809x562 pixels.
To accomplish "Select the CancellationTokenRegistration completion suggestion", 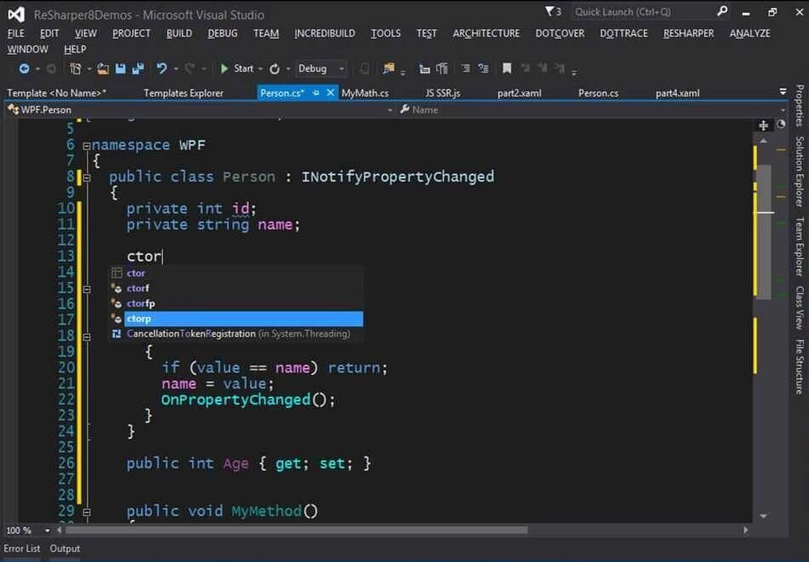I will (x=236, y=334).
